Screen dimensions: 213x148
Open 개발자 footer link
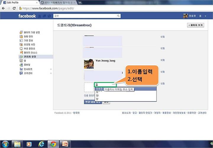point(157,113)
